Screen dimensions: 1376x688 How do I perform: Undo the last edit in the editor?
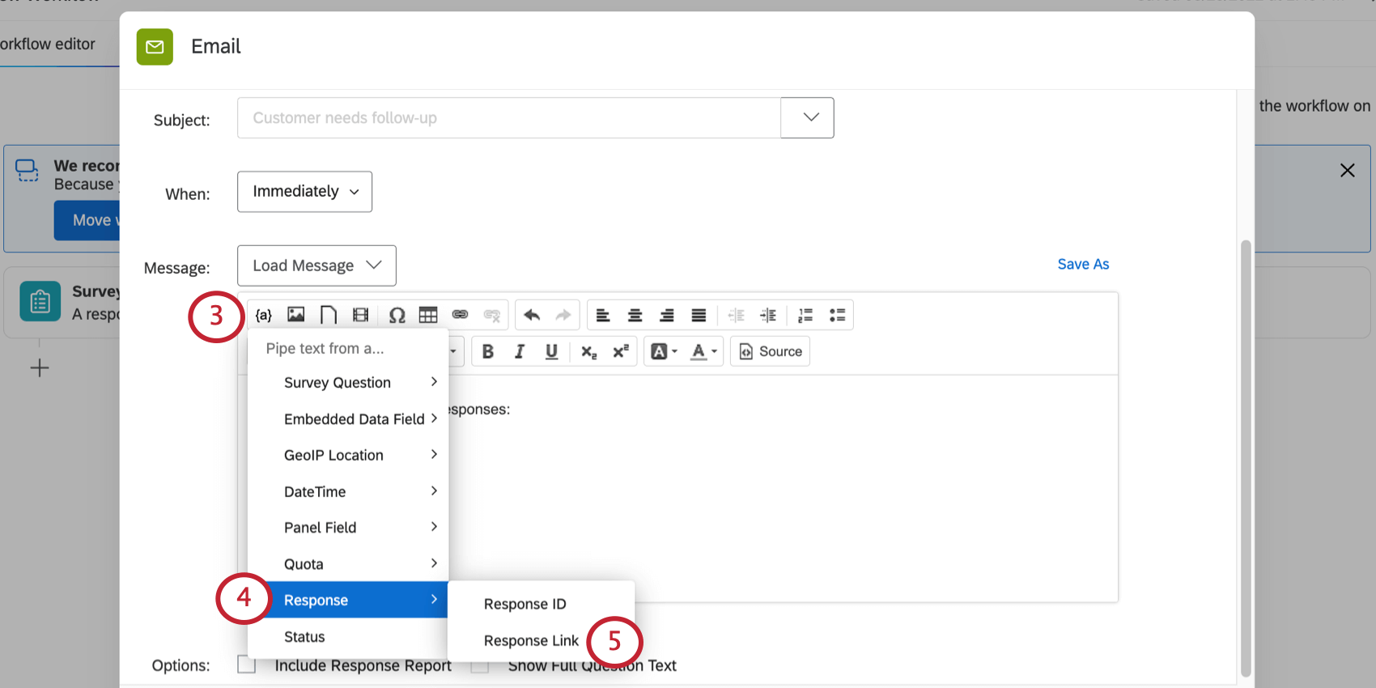tap(532, 315)
